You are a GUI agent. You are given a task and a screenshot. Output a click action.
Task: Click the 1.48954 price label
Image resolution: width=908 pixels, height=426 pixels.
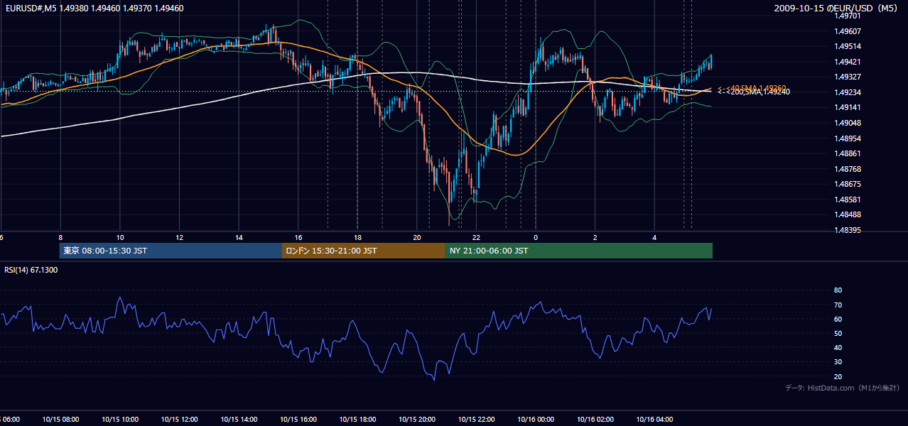(847, 138)
